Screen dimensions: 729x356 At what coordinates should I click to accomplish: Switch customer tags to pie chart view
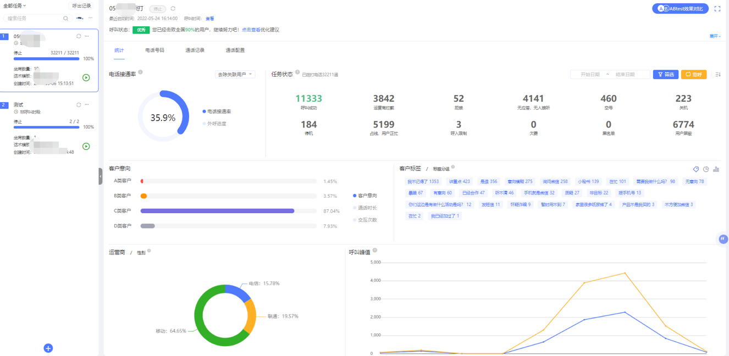706,169
